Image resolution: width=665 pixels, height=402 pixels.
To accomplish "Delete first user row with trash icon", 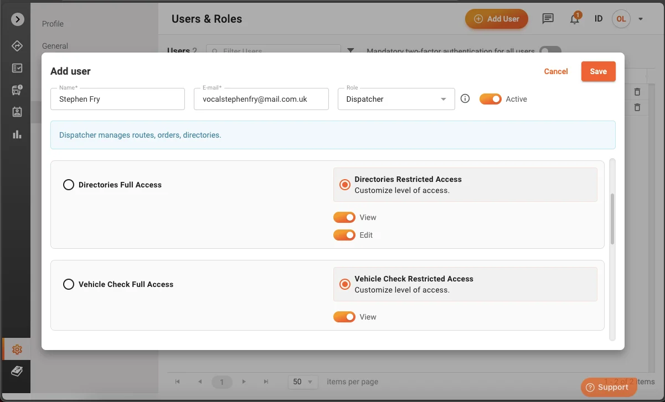I will coord(637,92).
